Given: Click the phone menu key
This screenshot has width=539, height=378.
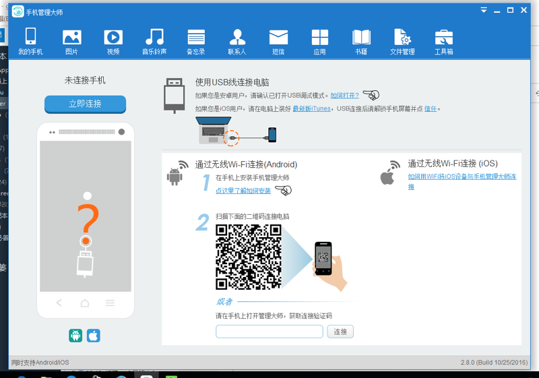Looking at the screenshot, I should pyautogui.click(x=110, y=303).
